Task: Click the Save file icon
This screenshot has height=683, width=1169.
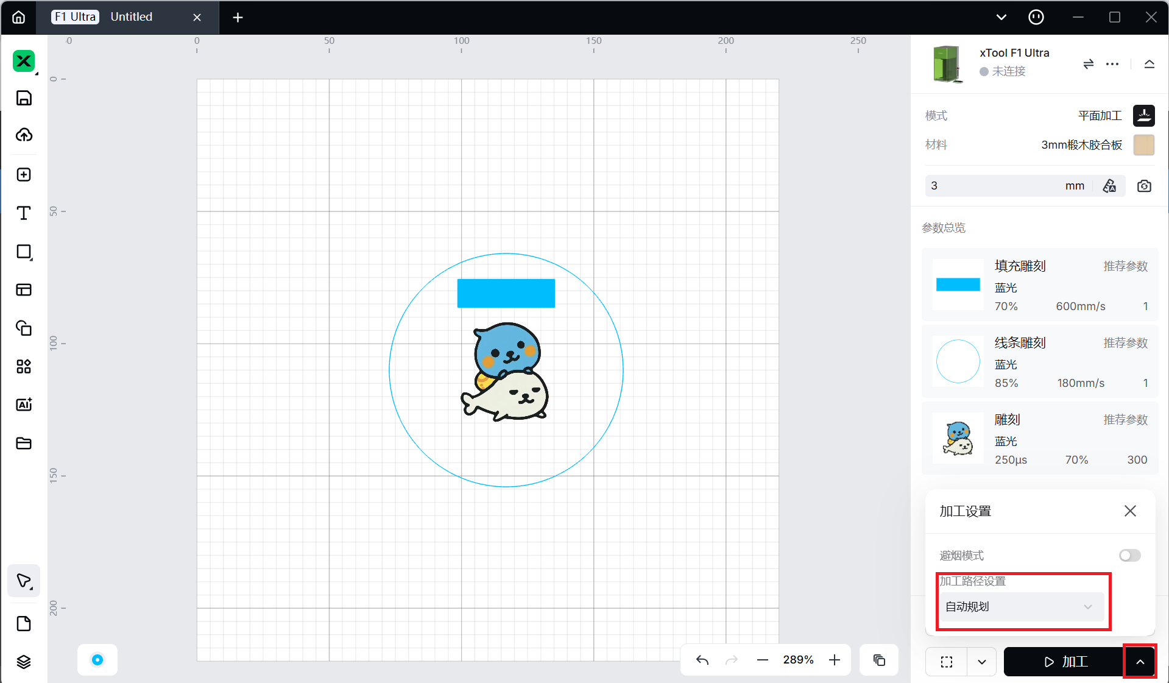Action: [x=24, y=98]
